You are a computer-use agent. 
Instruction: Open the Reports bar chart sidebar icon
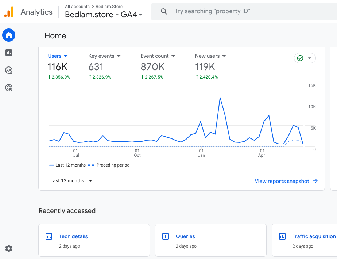(x=9, y=53)
